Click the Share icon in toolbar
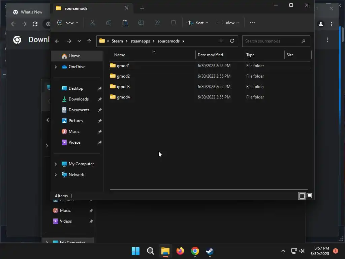 [x=157, y=23]
